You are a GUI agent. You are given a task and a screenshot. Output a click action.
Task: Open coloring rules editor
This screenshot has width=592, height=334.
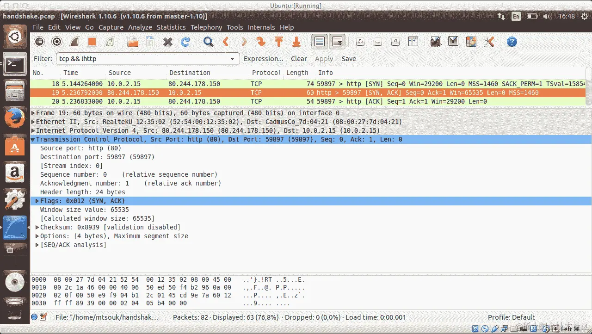tap(471, 42)
